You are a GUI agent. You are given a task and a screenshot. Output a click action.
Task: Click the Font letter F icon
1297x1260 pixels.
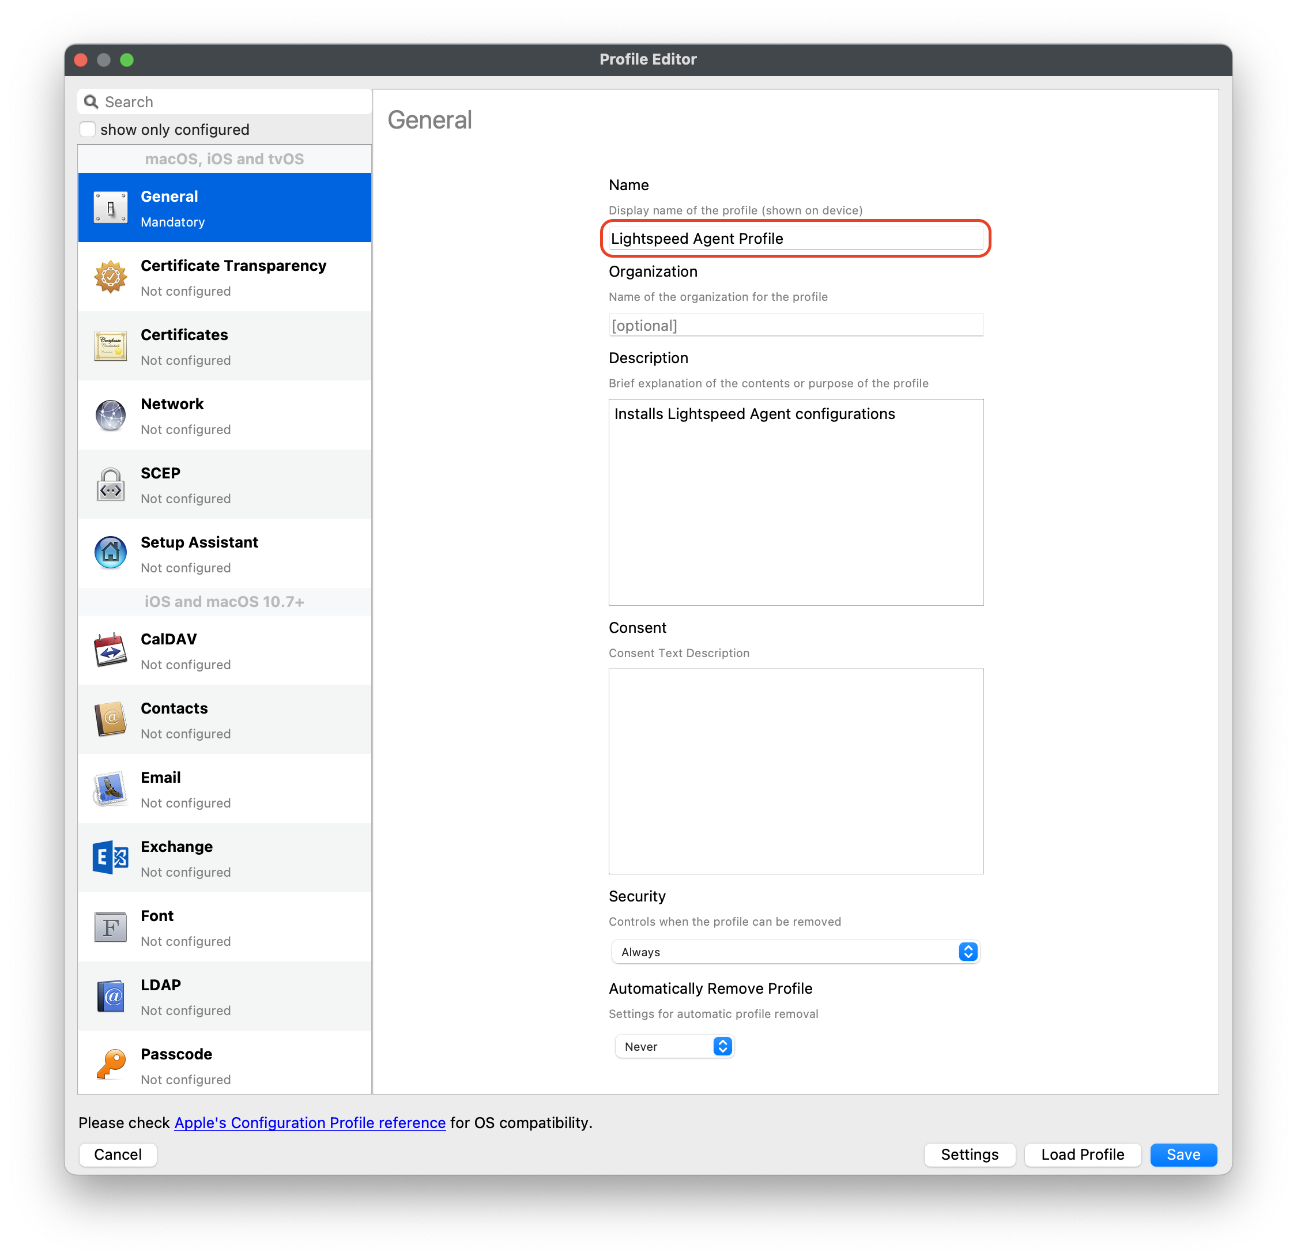click(111, 927)
